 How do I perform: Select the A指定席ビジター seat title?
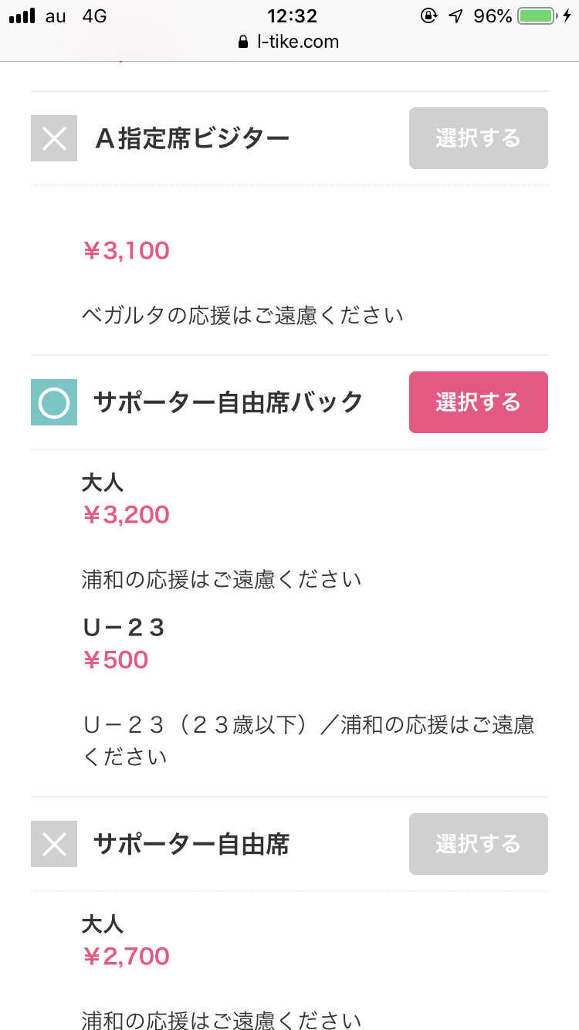click(x=191, y=138)
